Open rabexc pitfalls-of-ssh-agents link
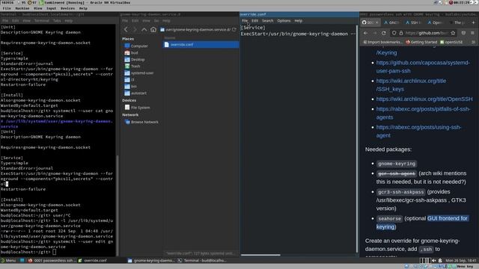The height and width of the screenshot is (269, 479). click(423, 113)
